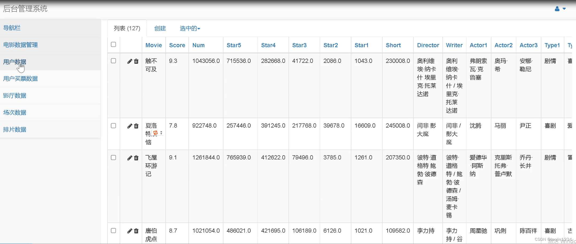The height and width of the screenshot is (244, 576).
Task: Switch to the 列表 (127) tab
Action: pyautogui.click(x=127, y=28)
